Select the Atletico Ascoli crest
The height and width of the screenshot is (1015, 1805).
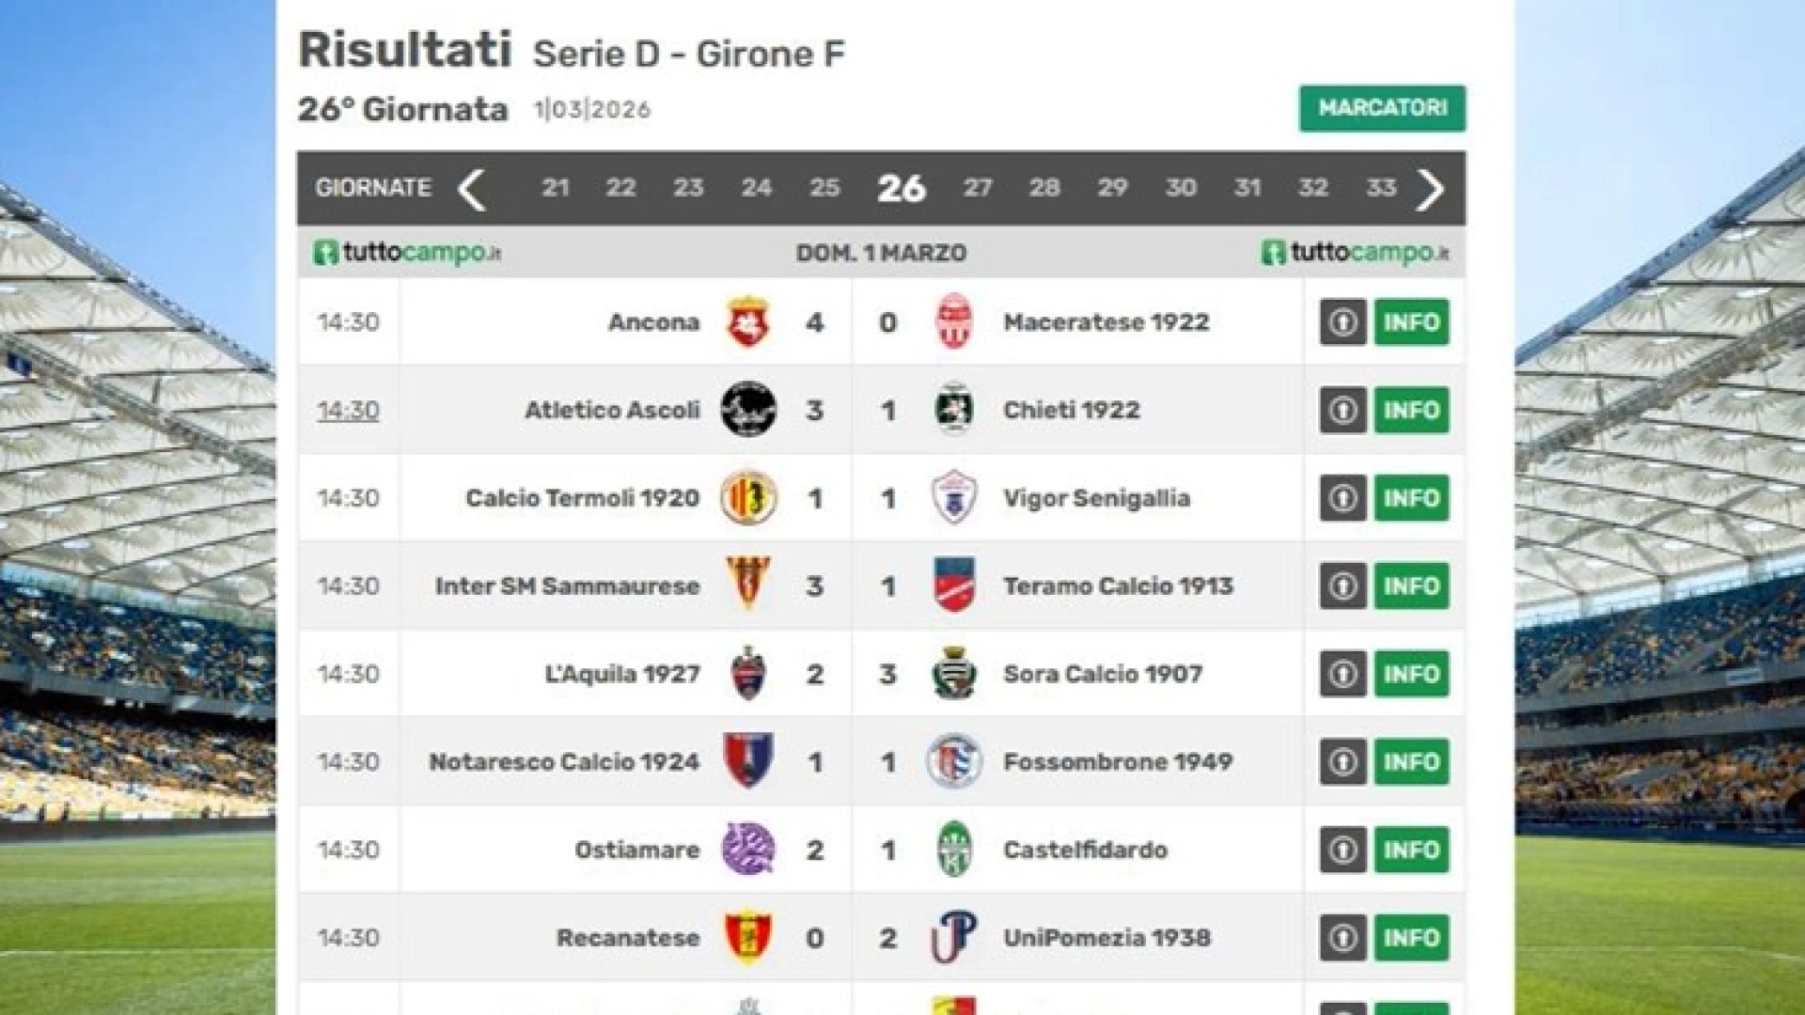tap(747, 410)
